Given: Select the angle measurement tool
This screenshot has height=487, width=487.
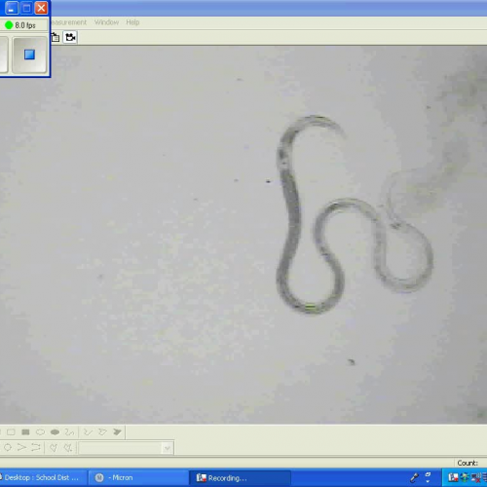Looking at the screenshot, I should (21, 448).
